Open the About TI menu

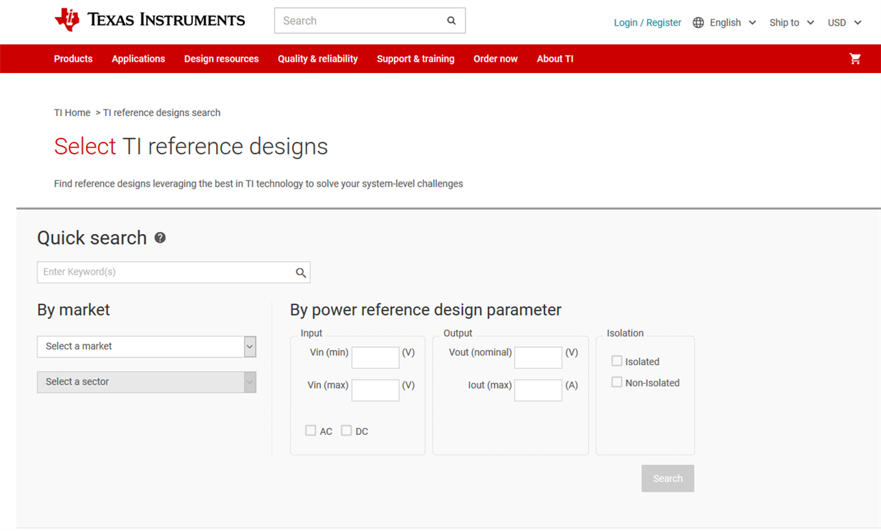click(x=555, y=59)
